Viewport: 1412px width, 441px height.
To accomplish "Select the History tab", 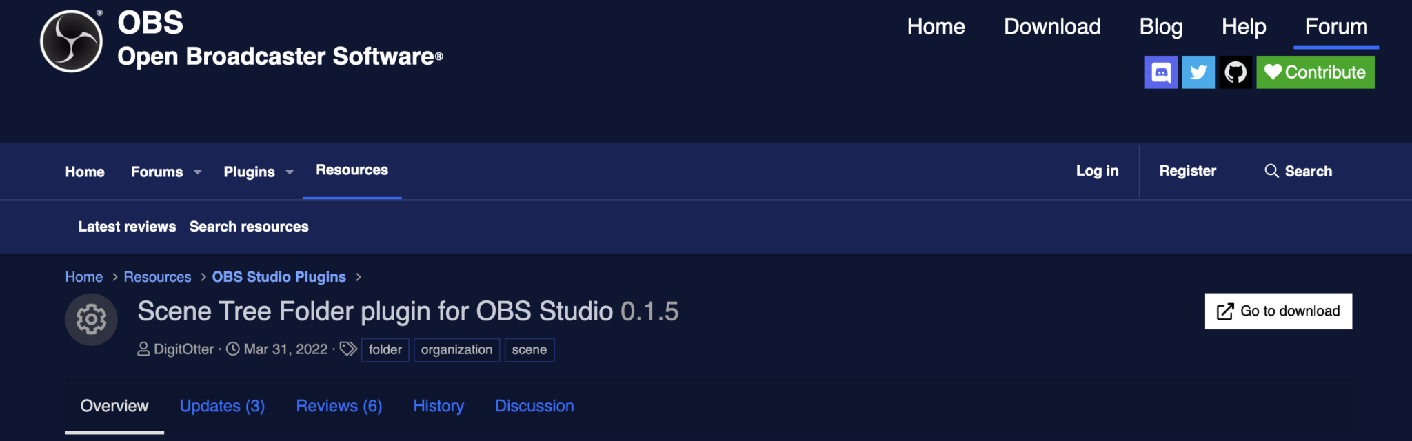I will [x=438, y=406].
